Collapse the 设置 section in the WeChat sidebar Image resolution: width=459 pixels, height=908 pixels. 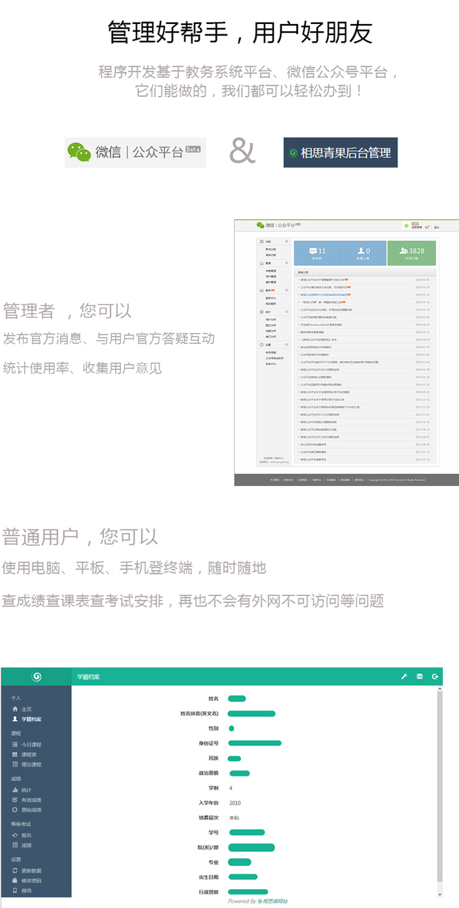point(286,344)
